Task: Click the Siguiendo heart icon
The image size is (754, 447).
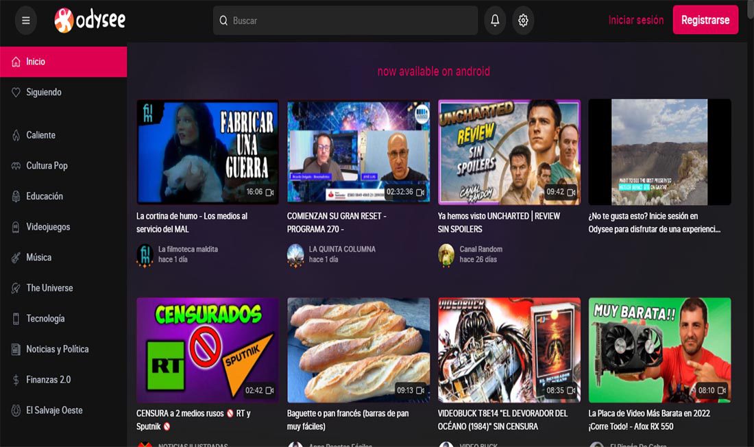Action: (16, 92)
